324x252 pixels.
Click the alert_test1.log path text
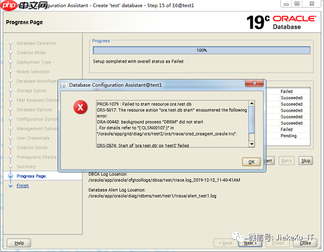tap(152, 196)
